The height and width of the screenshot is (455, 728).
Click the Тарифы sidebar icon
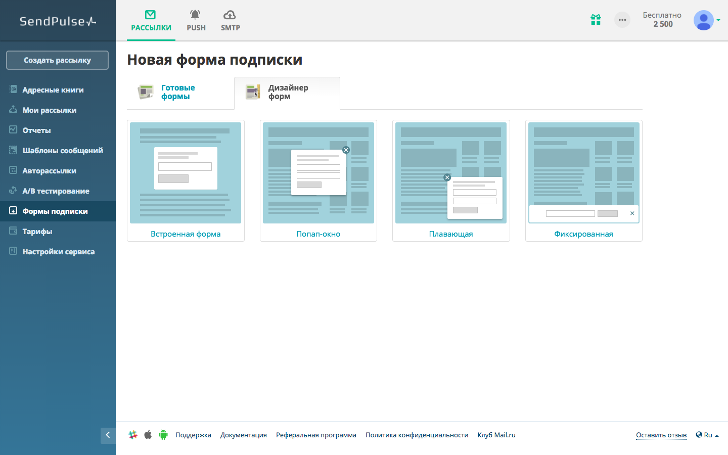point(13,231)
